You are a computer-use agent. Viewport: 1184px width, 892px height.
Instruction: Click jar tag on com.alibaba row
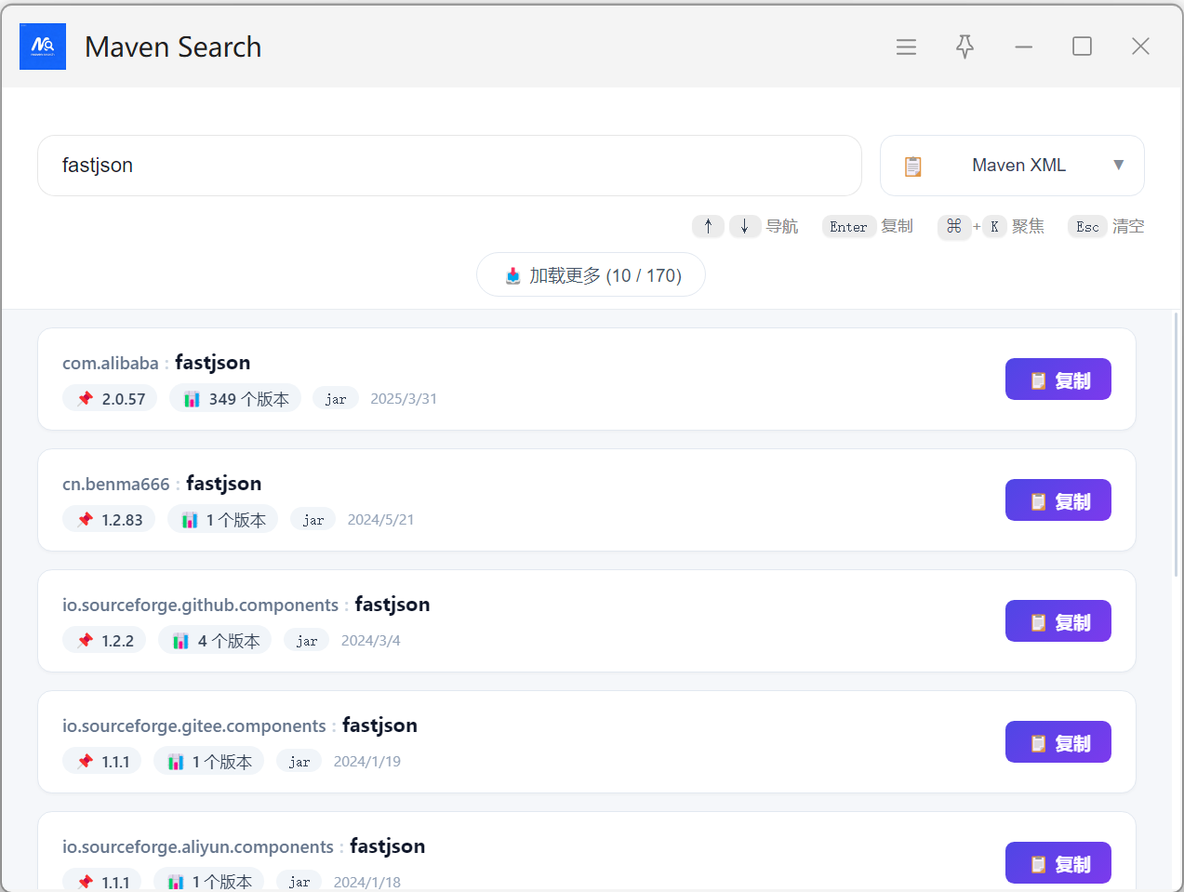pyautogui.click(x=336, y=398)
